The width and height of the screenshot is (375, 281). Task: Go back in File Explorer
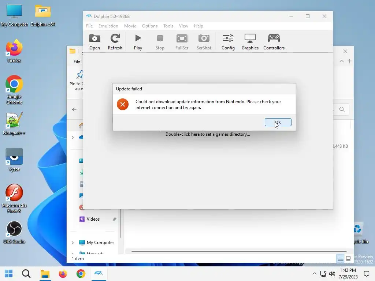click(x=74, y=109)
